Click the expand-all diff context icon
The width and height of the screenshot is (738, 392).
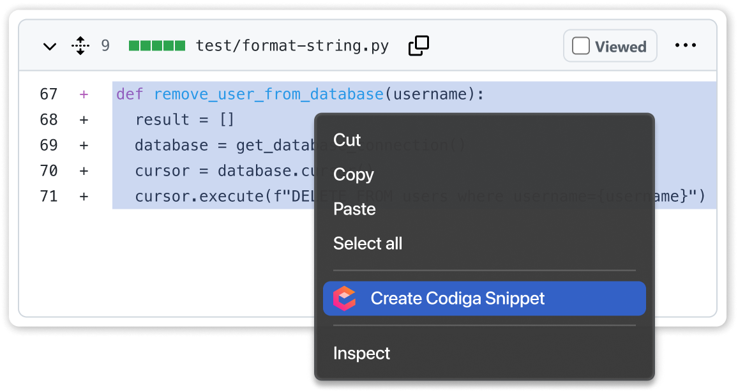click(80, 45)
